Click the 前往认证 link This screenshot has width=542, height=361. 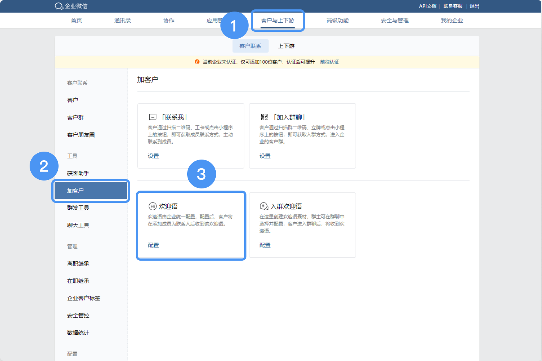[330, 62]
